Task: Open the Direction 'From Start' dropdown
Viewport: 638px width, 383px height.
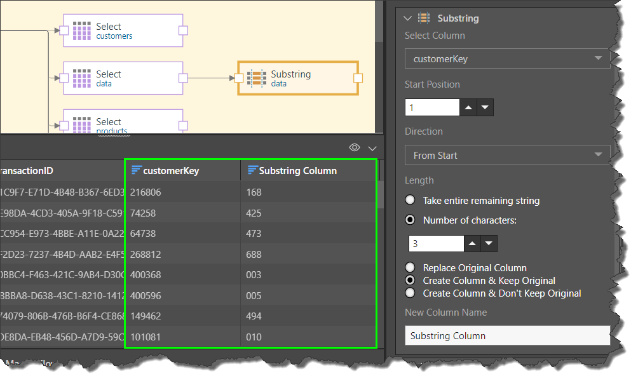Action: [x=507, y=155]
